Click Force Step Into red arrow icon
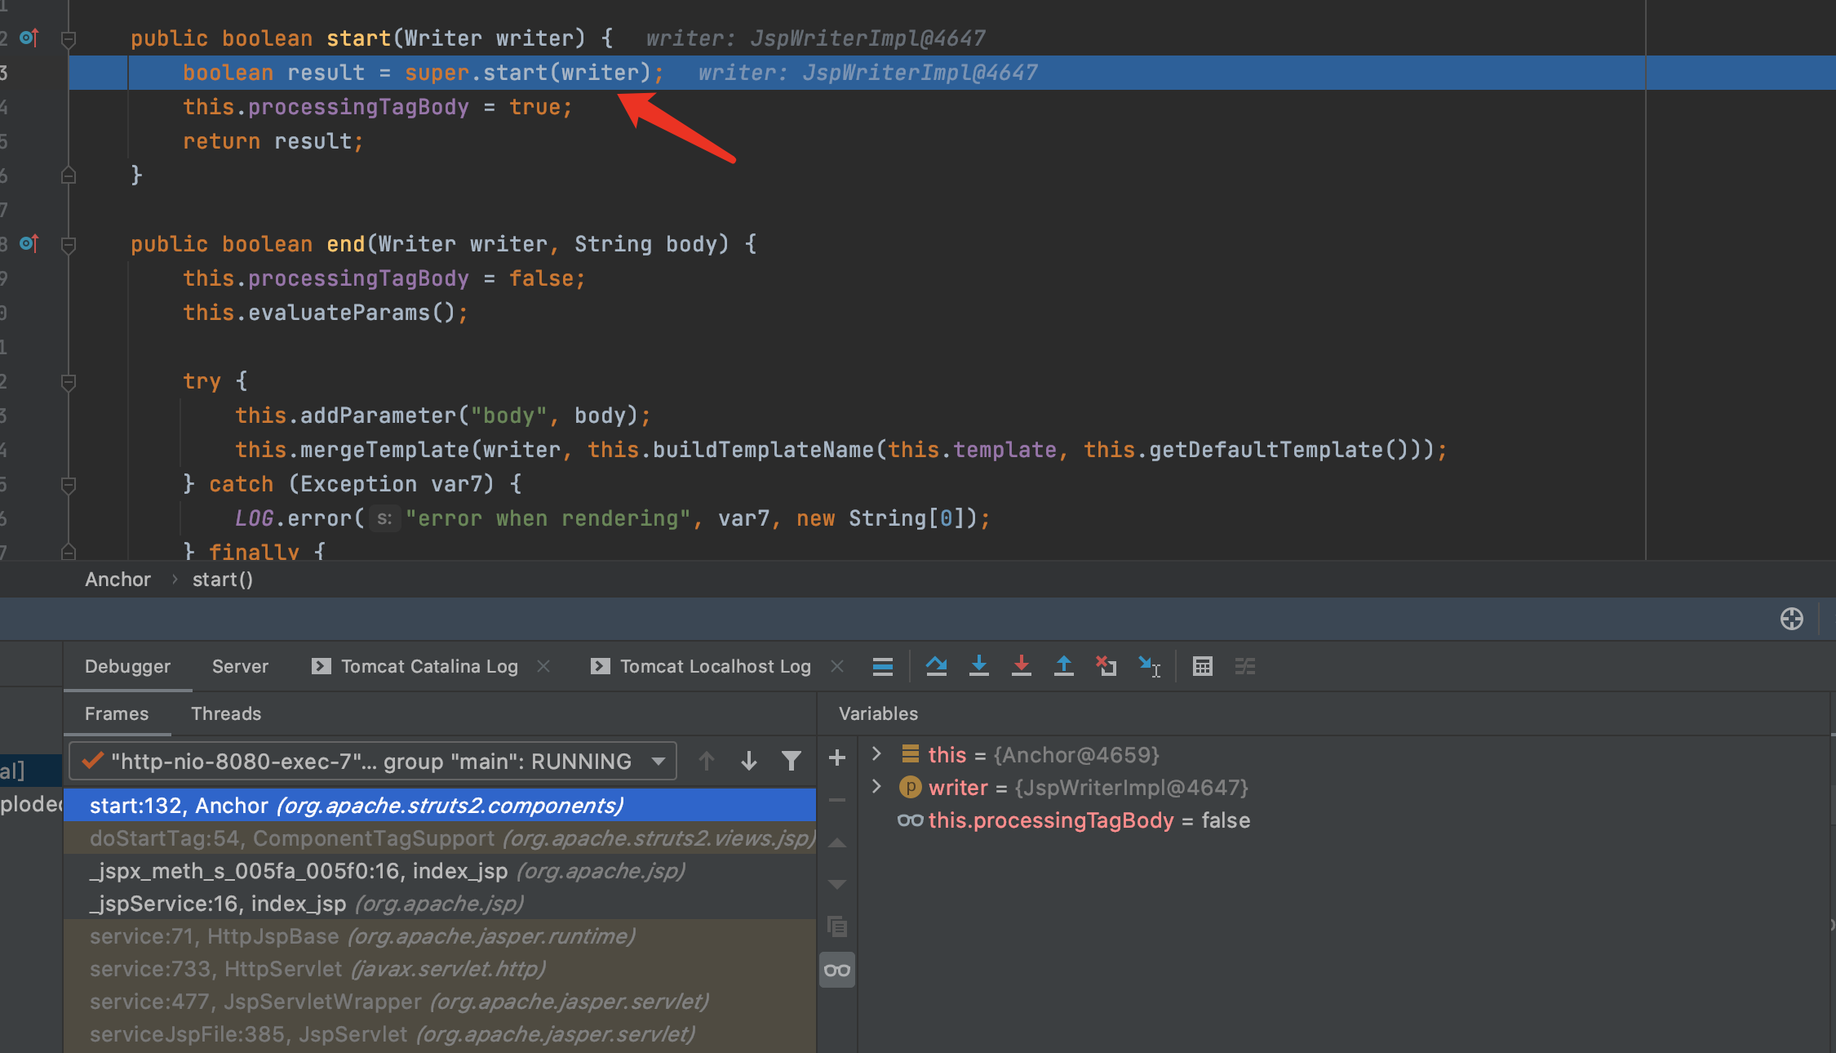This screenshot has height=1053, width=1836. [1022, 667]
